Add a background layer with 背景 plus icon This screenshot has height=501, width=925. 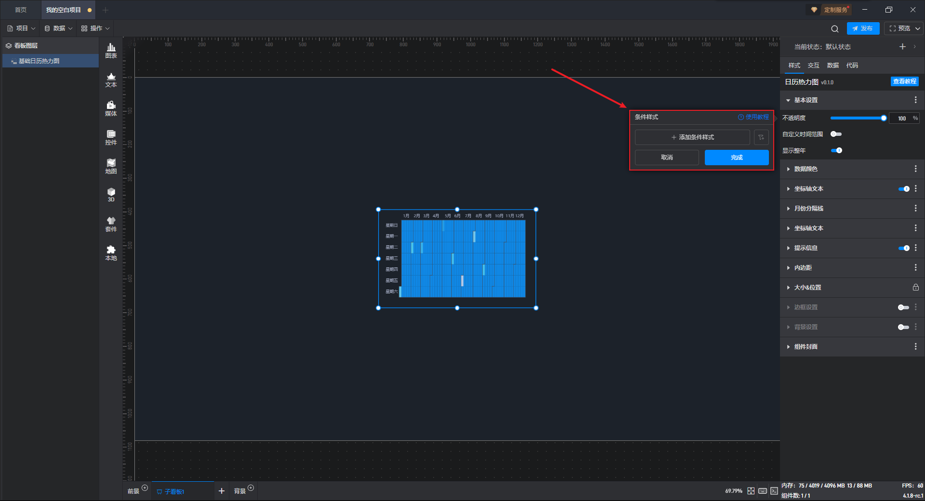click(251, 488)
